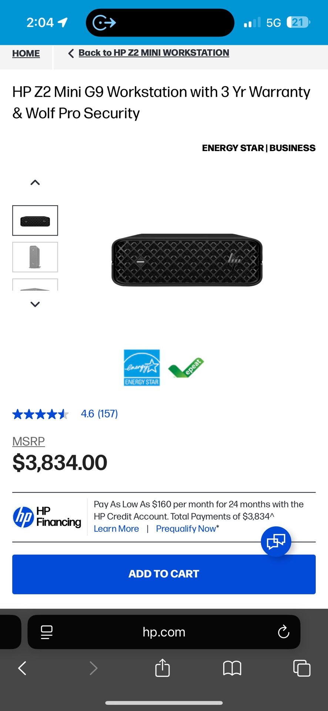Open the Safari tabs overview icon

pos(301,668)
